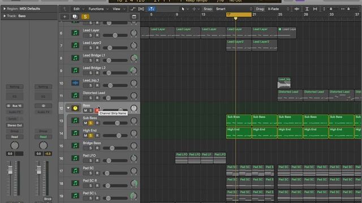The height and width of the screenshot is (203, 362).
Task: Click the left channel strip Read automation button
Action: coord(15,137)
